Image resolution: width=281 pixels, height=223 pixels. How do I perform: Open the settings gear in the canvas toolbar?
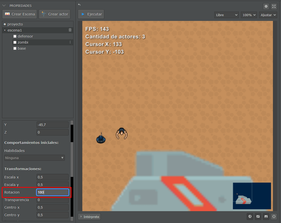266,7
